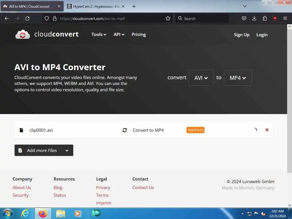Click the Firefox Search box
The width and height of the screenshot is (292, 219).
click(x=202, y=19)
